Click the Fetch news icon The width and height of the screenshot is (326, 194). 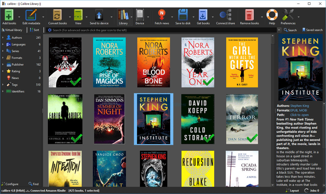pos(163,15)
